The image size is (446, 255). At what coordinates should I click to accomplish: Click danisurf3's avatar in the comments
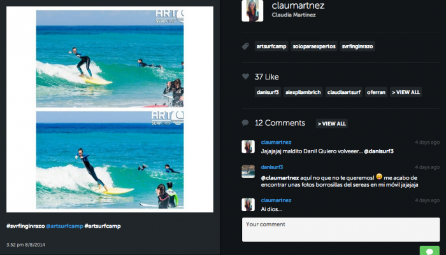(x=248, y=171)
